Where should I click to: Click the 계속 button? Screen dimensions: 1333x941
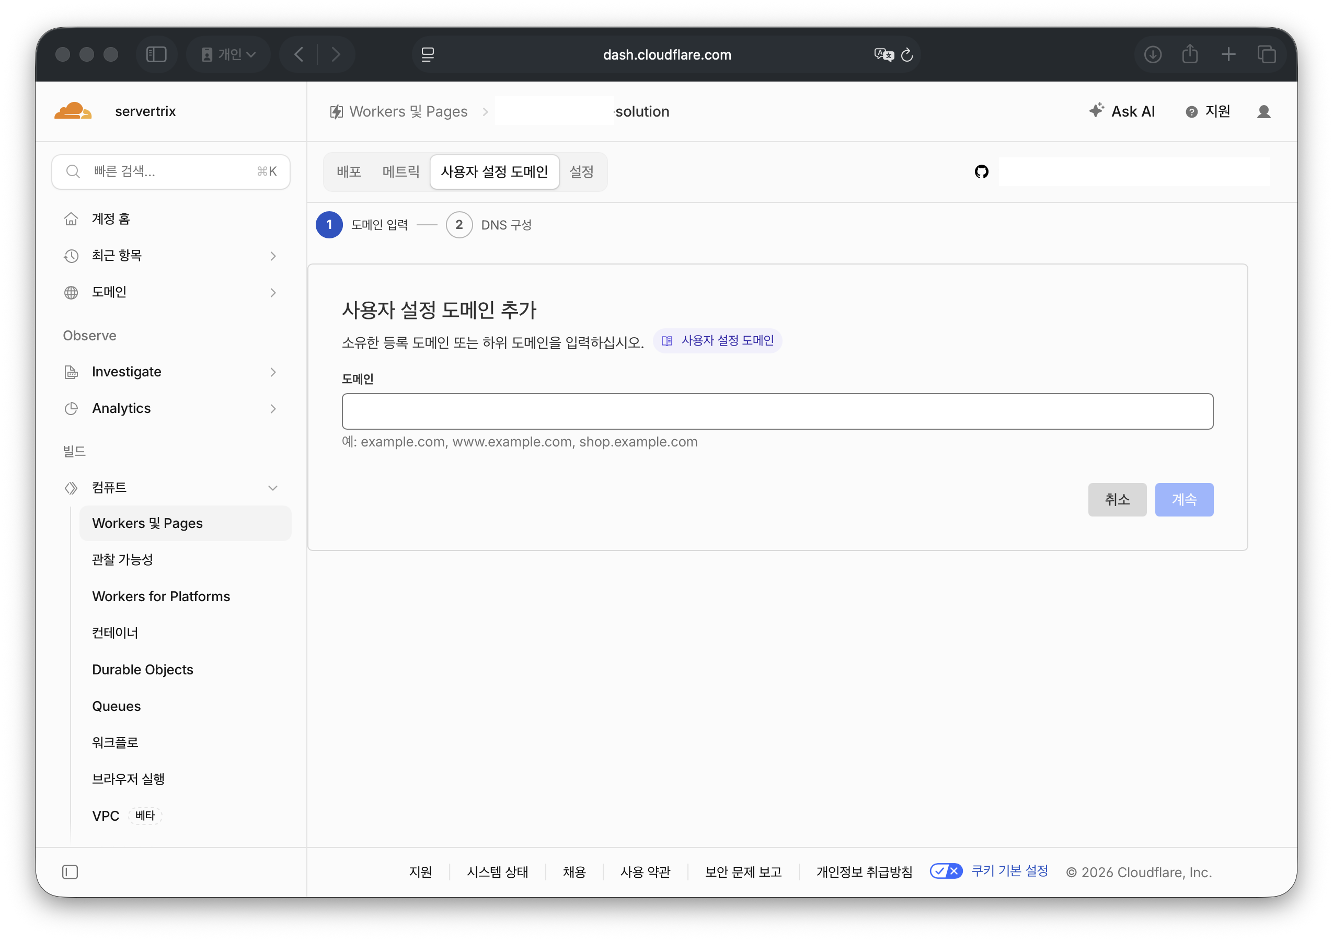click(1184, 500)
